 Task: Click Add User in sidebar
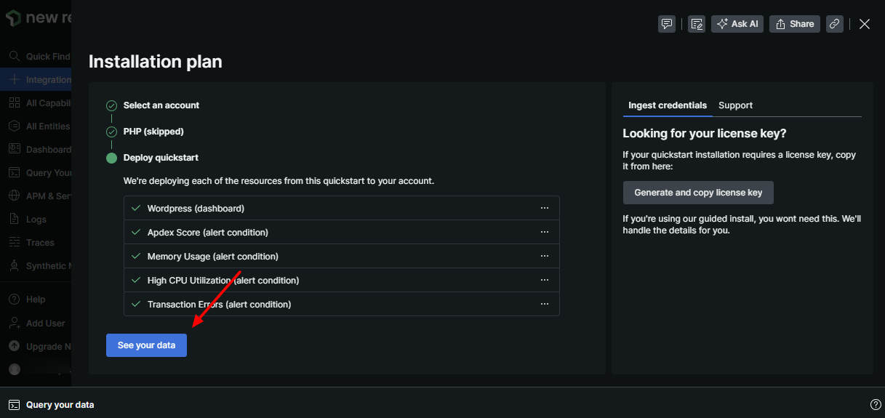(x=36, y=323)
